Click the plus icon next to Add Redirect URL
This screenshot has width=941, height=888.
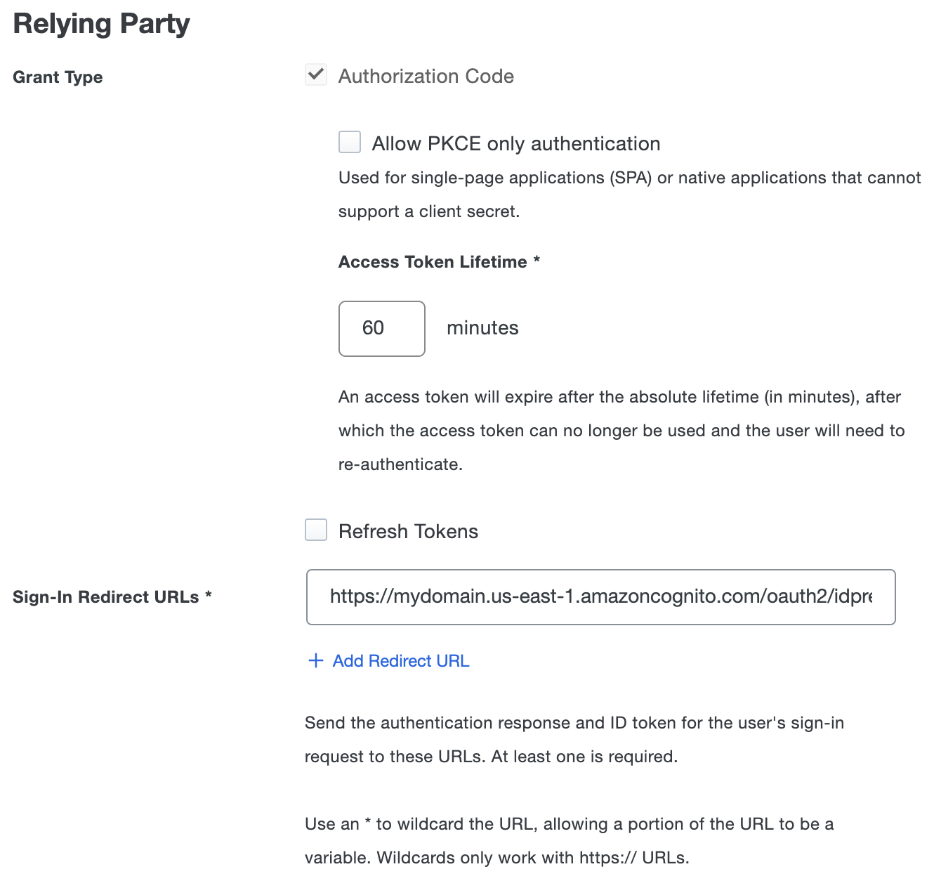coord(315,660)
